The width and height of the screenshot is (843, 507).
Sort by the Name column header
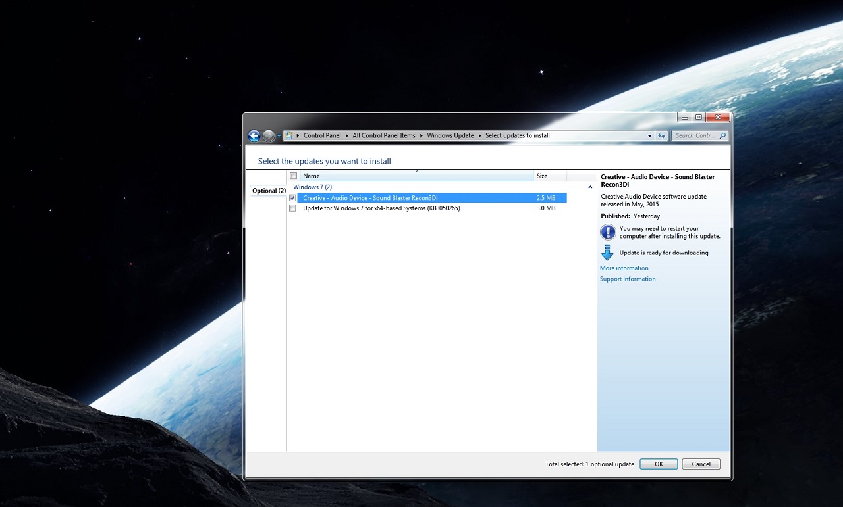(417, 176)
